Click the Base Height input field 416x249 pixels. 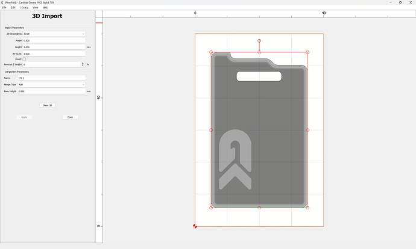[51, 91]
